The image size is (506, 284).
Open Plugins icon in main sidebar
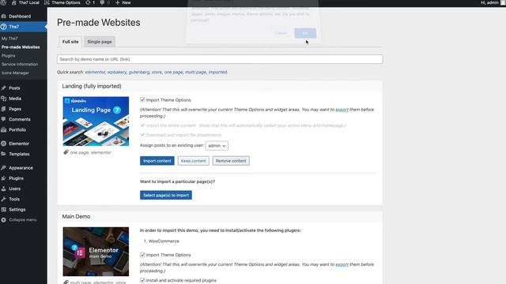pos(3,178)
